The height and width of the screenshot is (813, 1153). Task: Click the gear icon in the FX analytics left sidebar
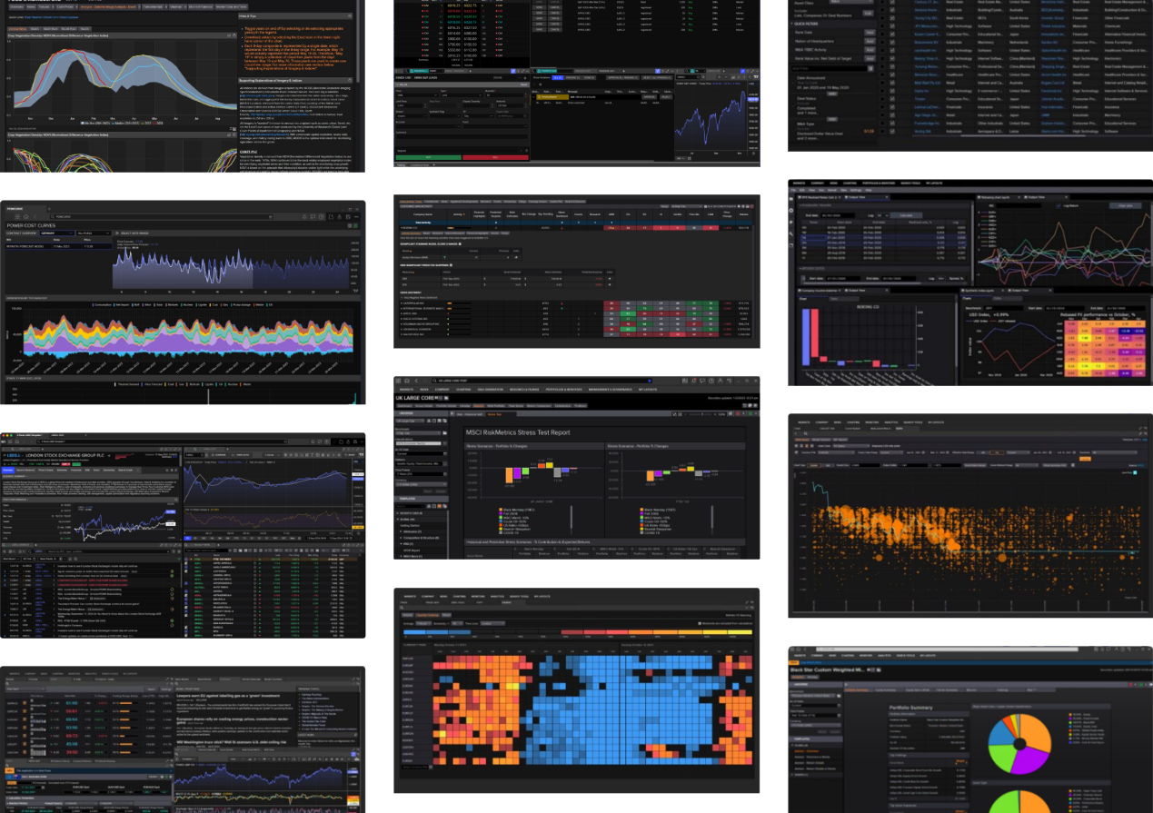point(792,208)
